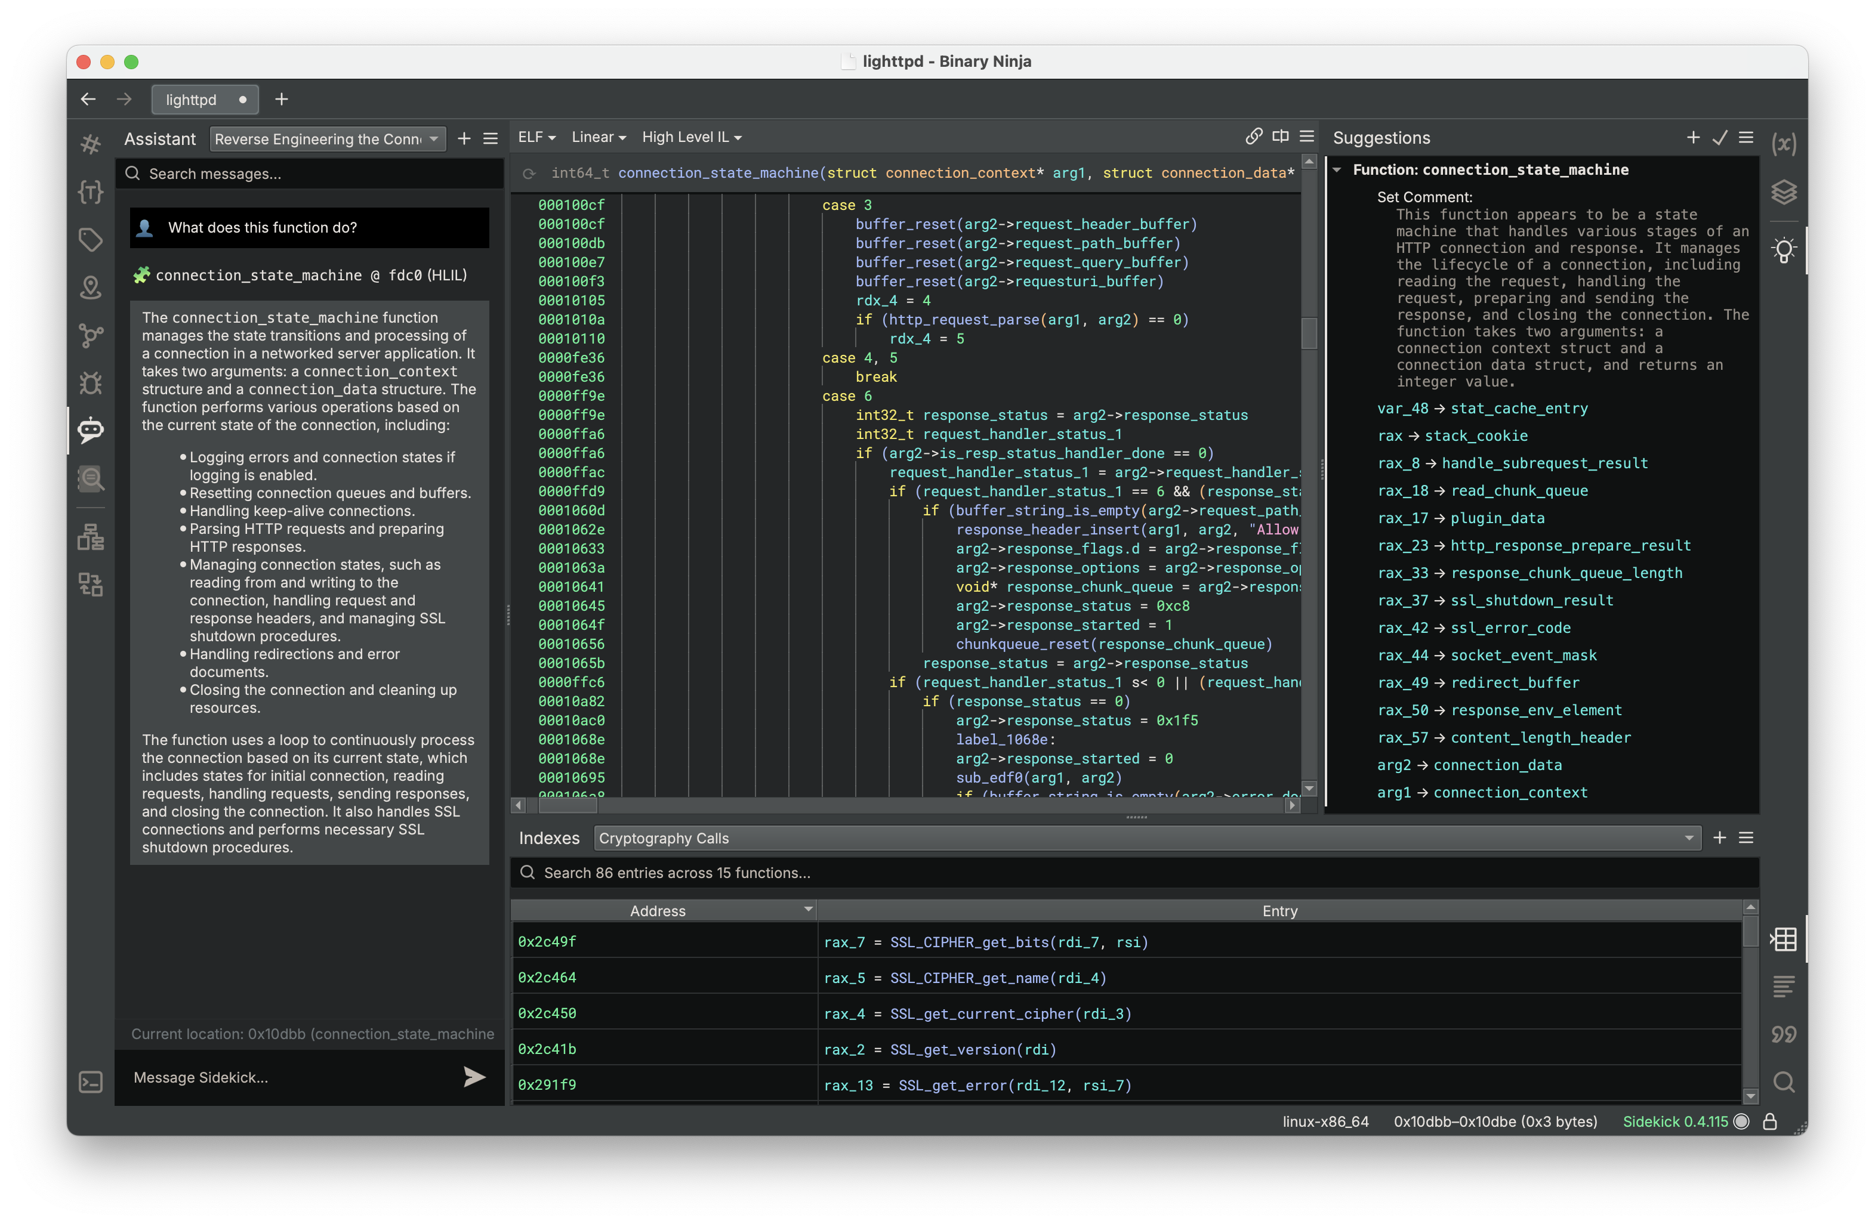The width and height of the screenshot is (1875, 1224).
Task: Open the search magnifier sidebar icon
Action: 91,478
